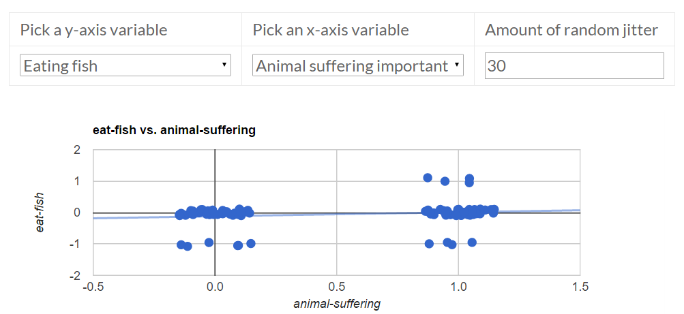Expand the Animal suffering important x-axis dropdown
This screenshot has height=314, width=684.
click(x=357, y=66)
